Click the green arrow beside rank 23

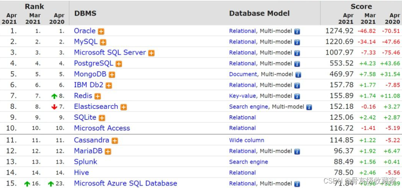[51, 184]
